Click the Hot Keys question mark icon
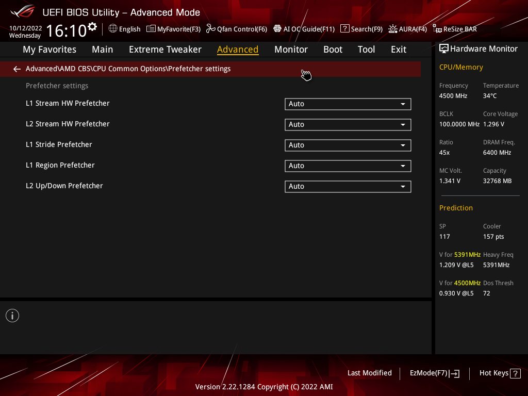Viewport: 528px width, 396px height. pyautogui.click(x=515, y=373)
